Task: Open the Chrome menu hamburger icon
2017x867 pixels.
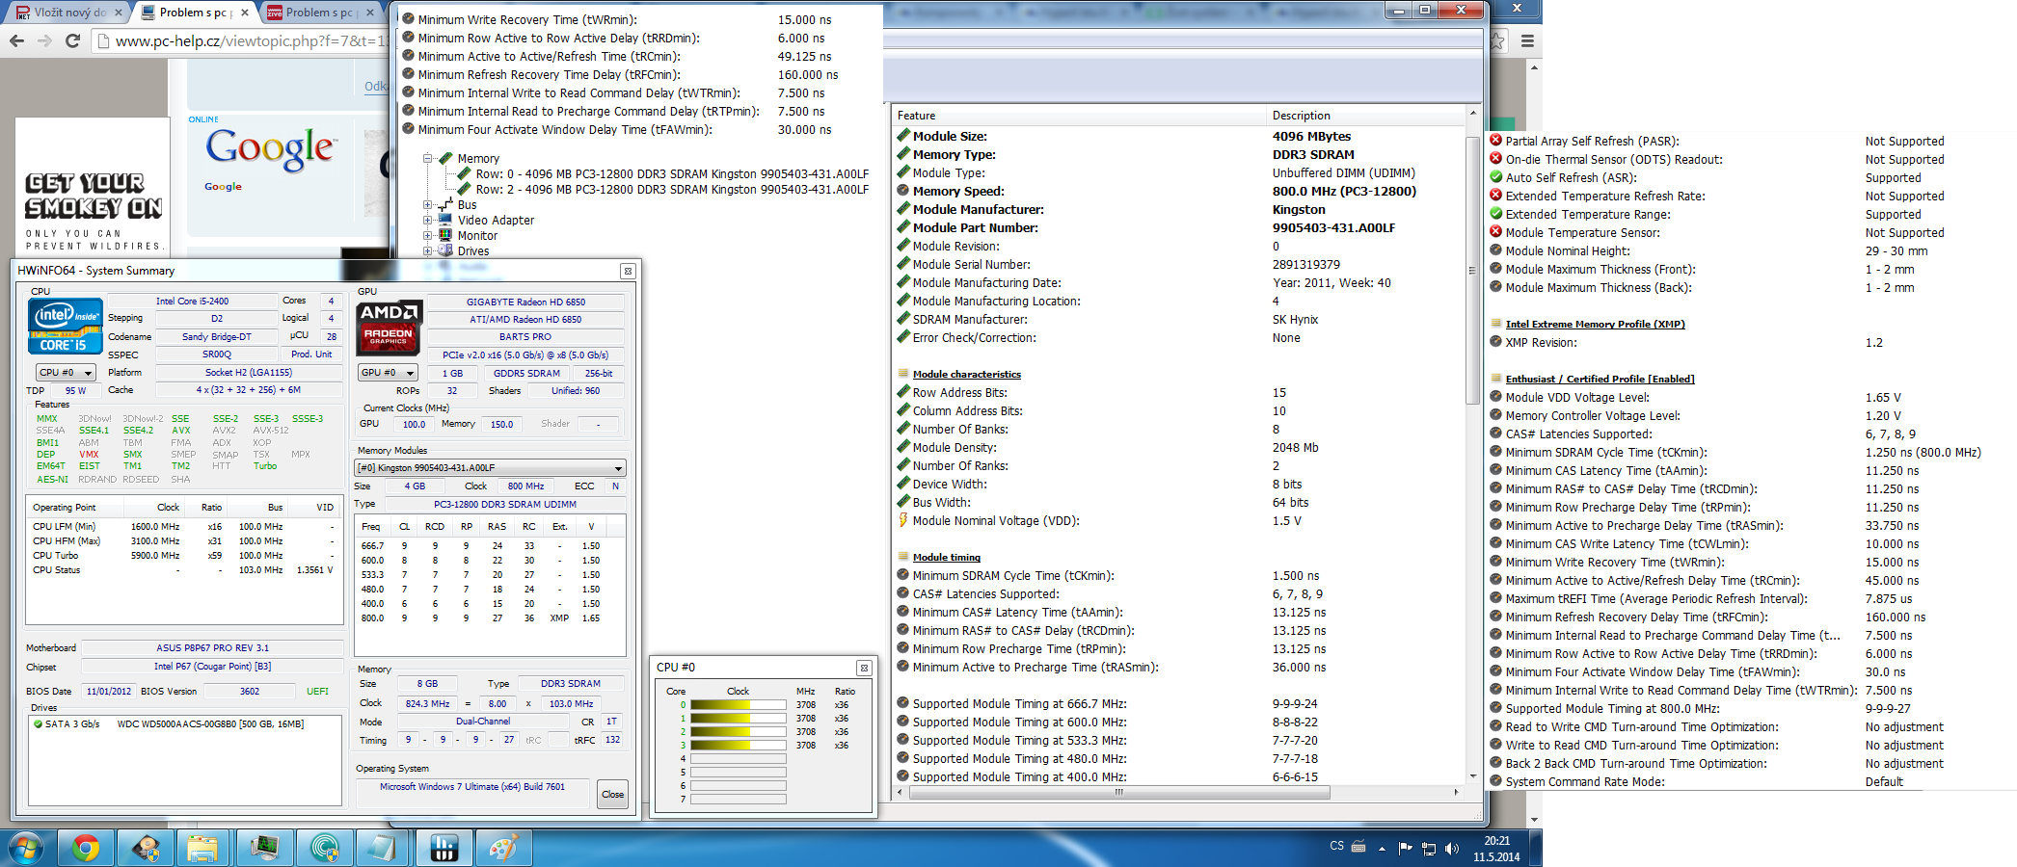Action: tap(1527, 40)
